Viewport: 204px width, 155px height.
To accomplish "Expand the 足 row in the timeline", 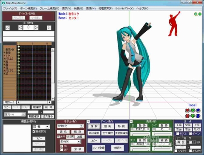I will (x=4, y=74).
